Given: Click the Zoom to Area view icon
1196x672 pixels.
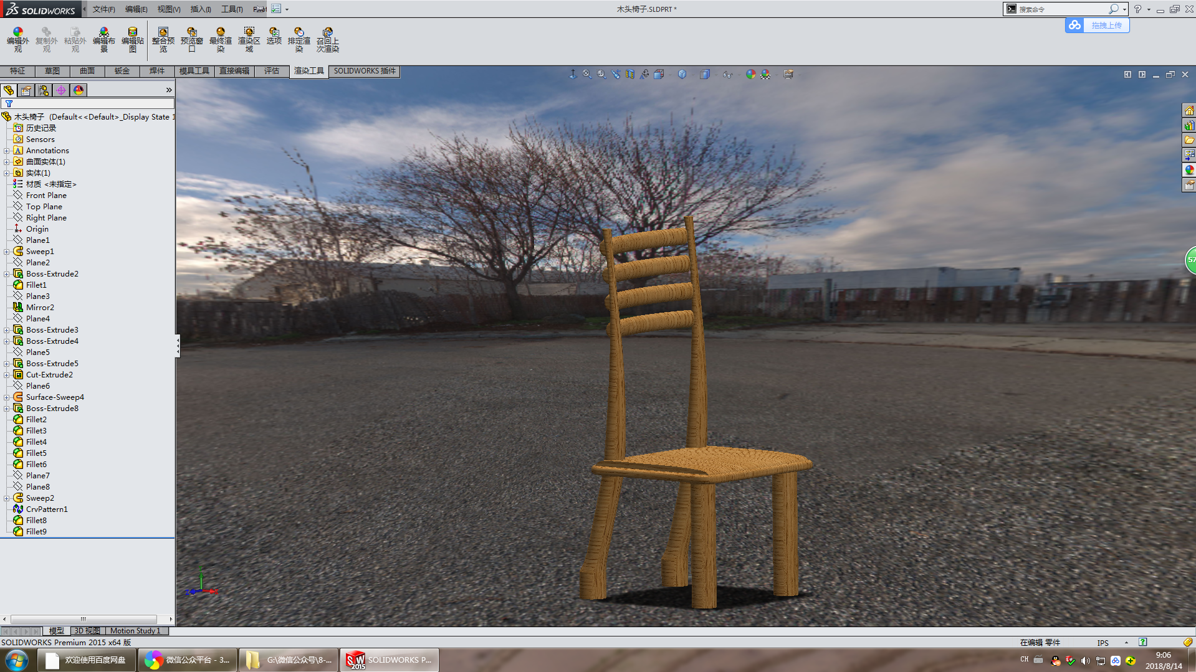Looking at the screenshot, I should (601, 74).
